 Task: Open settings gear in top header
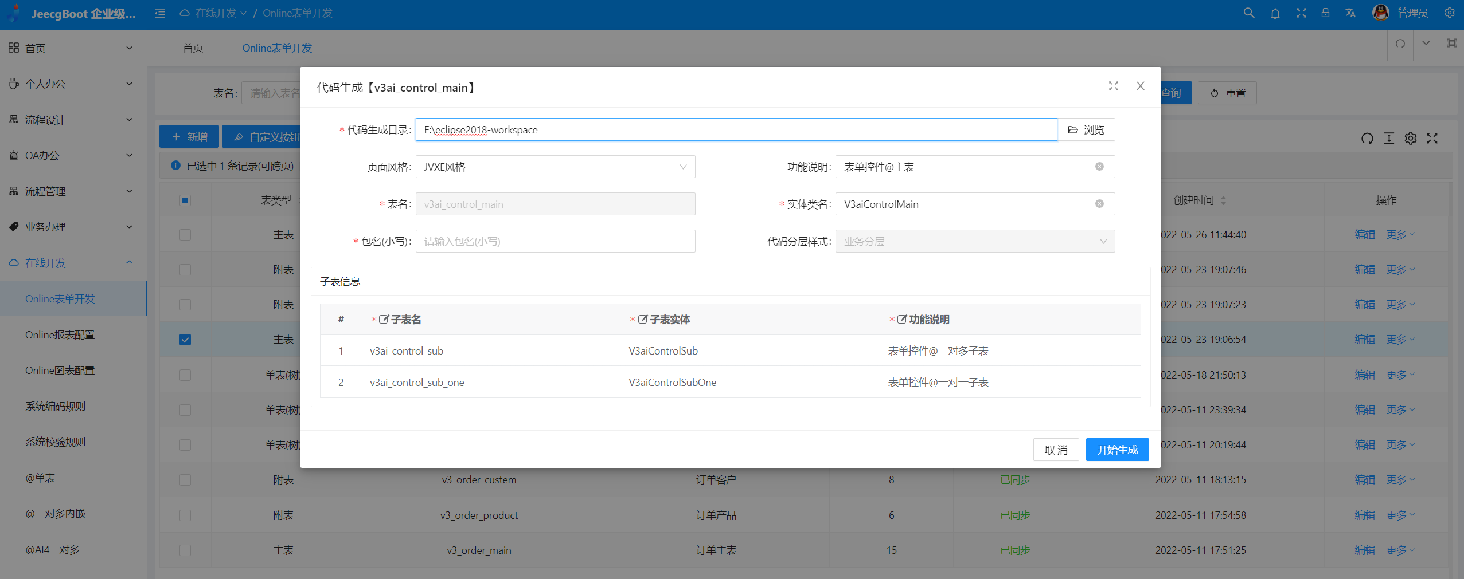point(1449,13)
